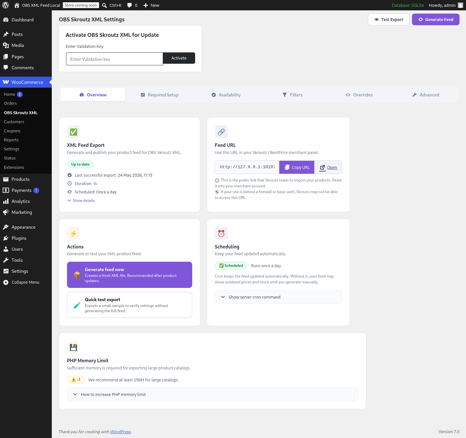Click the feed URL text field

[247, 167]
